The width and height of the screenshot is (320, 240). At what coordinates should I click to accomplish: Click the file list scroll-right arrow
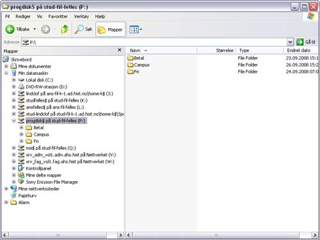coord(315,235)
